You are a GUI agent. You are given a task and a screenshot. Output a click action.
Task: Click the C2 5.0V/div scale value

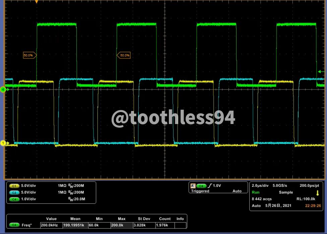coord(28,192)
